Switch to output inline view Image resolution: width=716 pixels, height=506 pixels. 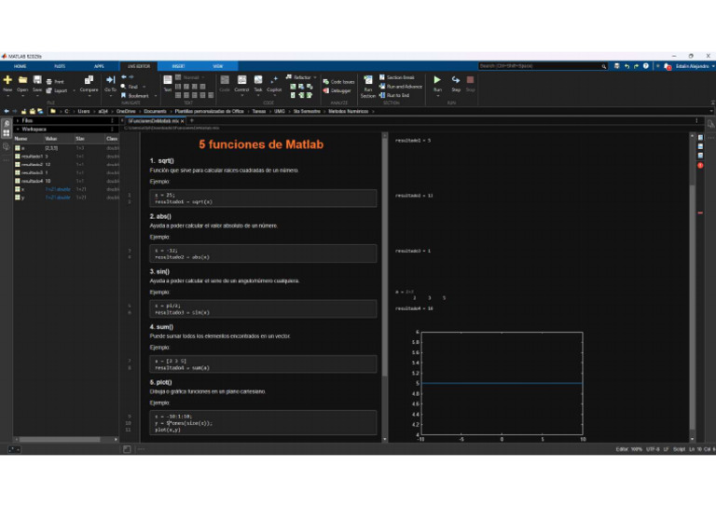pos(700,146)
